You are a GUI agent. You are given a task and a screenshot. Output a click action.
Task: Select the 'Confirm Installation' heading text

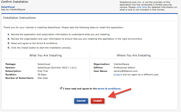15,2
